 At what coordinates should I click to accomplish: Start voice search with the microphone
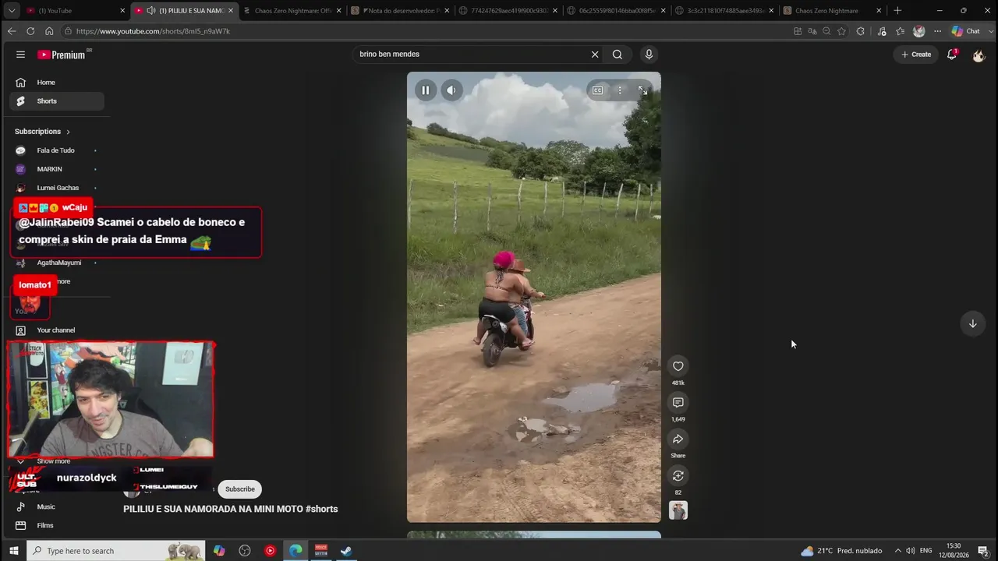point(649,55)
